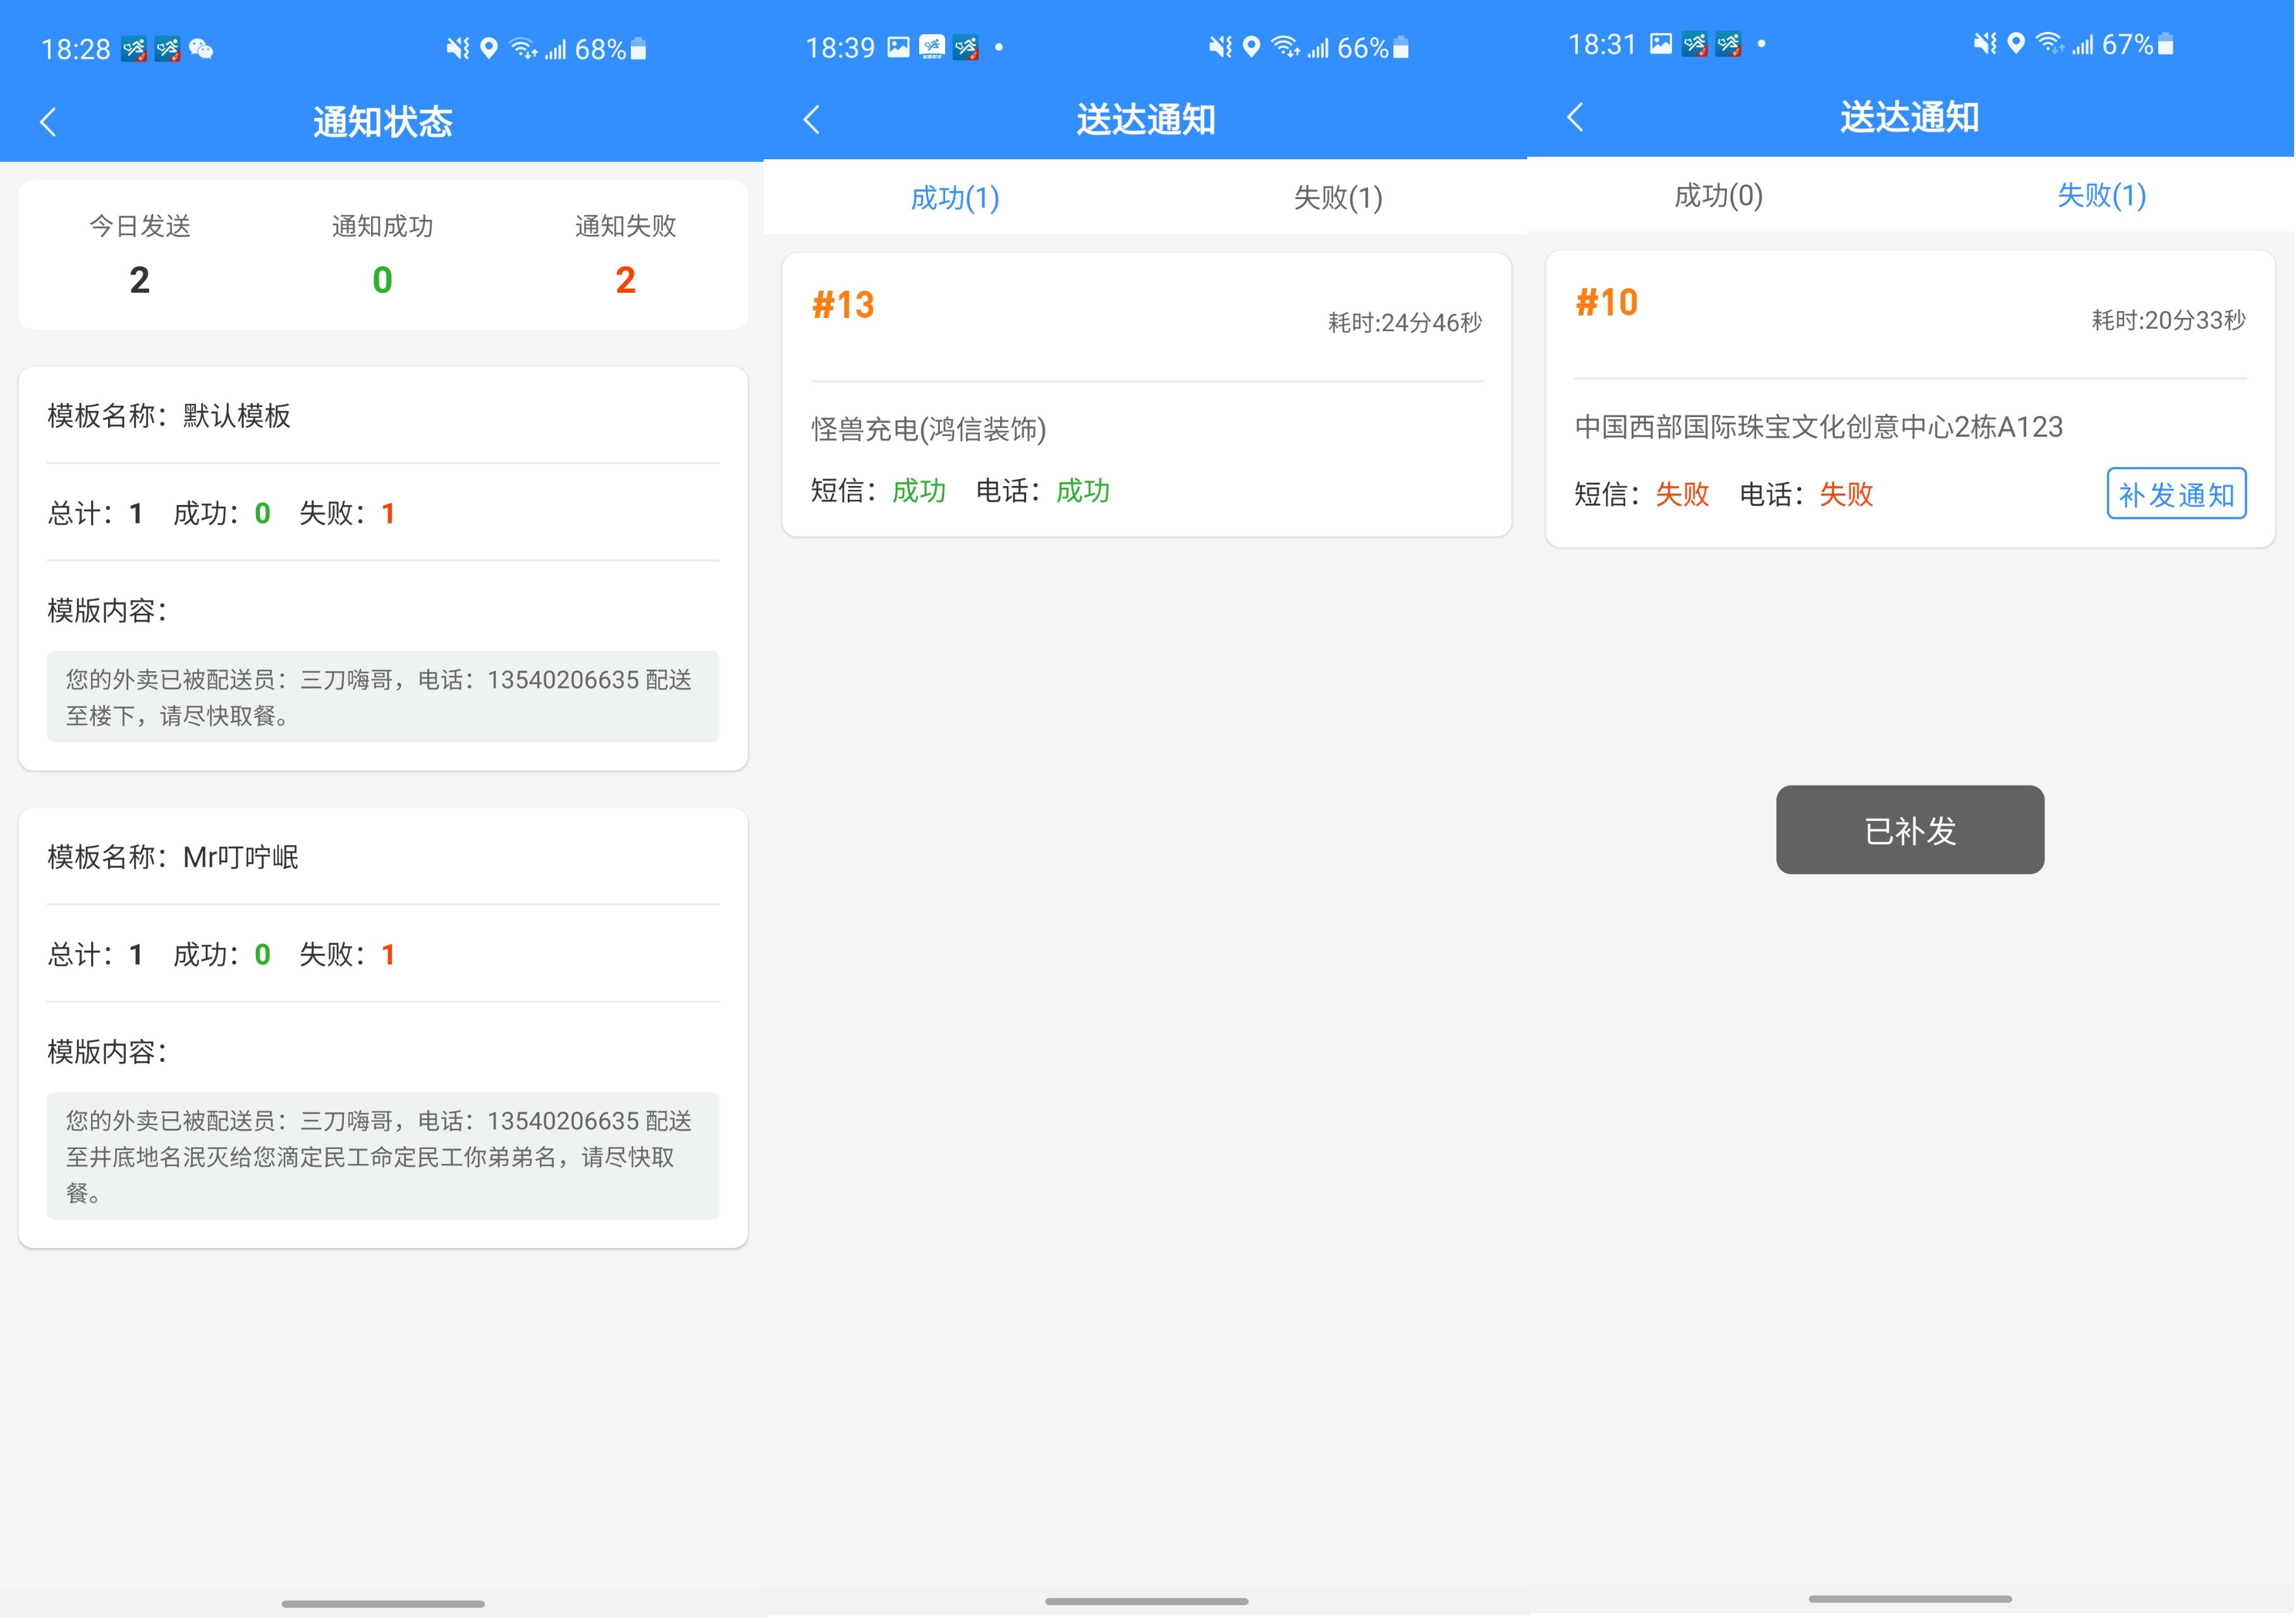Open order #13 card number
The image size is (2296, 1618).
point(843,305)
